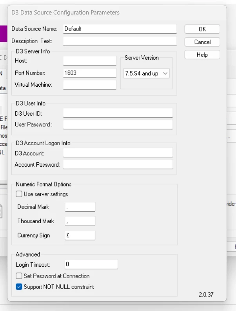The image size is (236, 311).
Task: Open Help for the D3 configuration
Action: pyautogui.click(x=202, y=55)
